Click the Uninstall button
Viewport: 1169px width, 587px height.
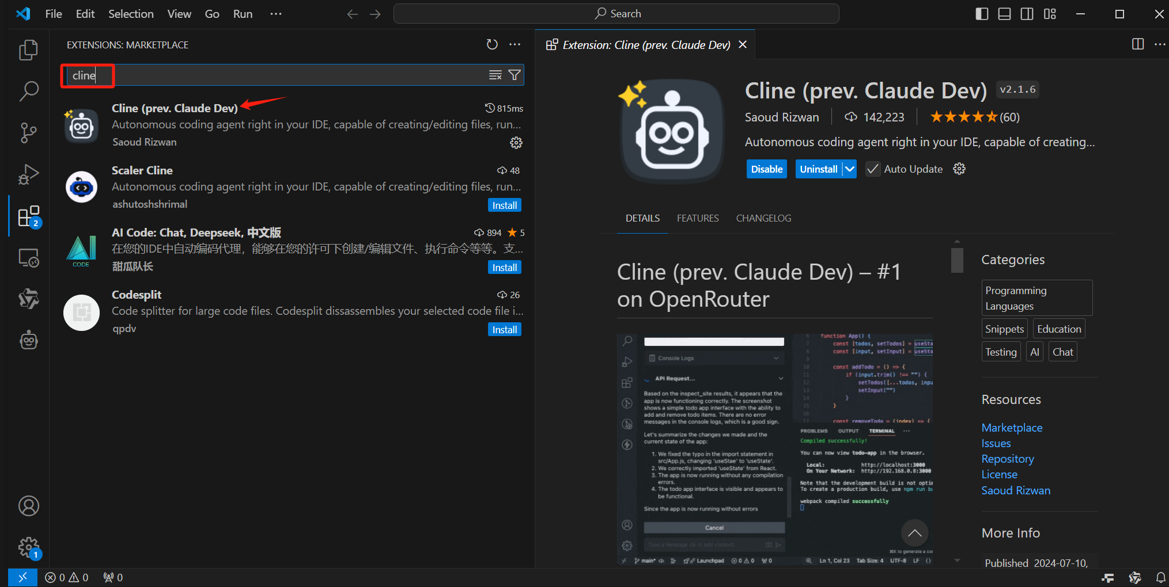(x=819, y=169)
